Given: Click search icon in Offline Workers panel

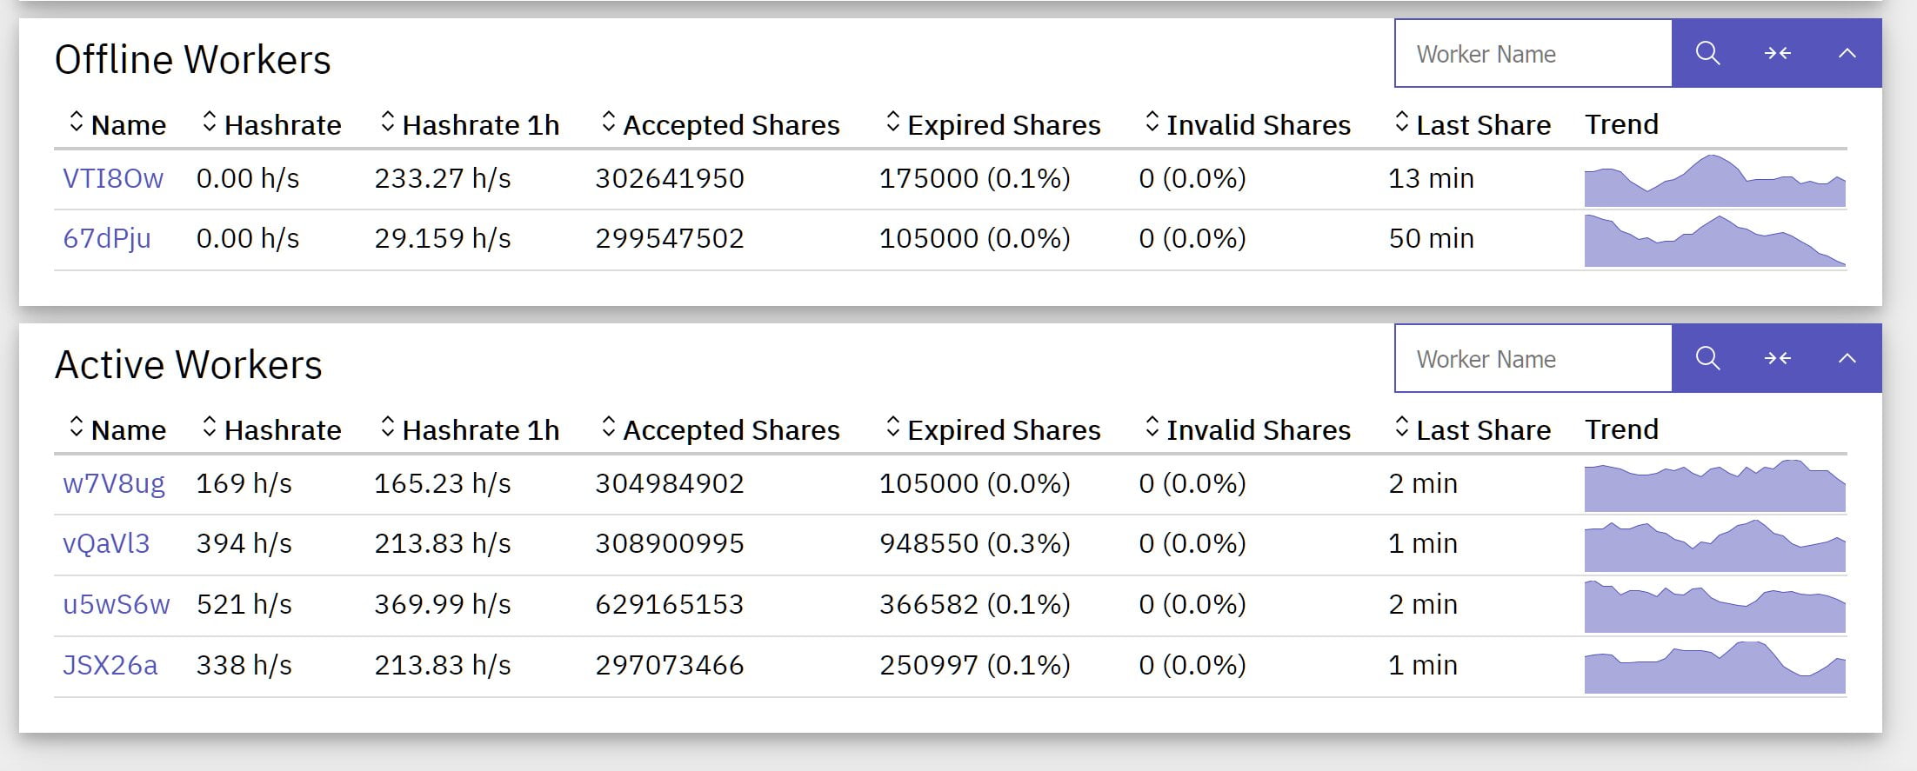Looking at the screenshot, I should click(1707, 54).
